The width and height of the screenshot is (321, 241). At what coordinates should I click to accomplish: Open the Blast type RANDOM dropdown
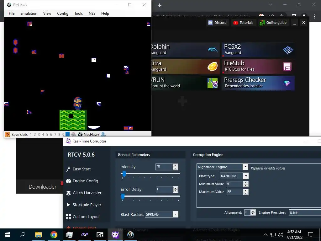click(x=246, y=176)
